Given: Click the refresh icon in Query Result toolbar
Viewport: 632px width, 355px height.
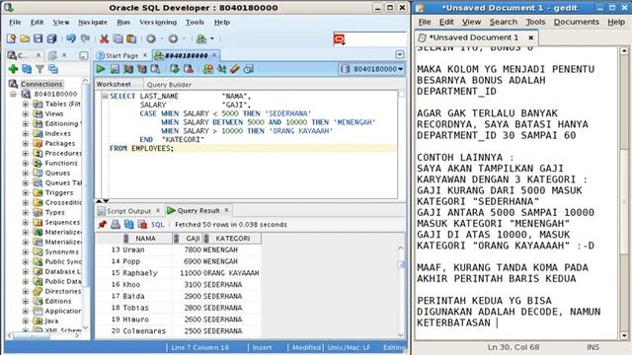Looking at the screenshot, I should coord(129,224).
